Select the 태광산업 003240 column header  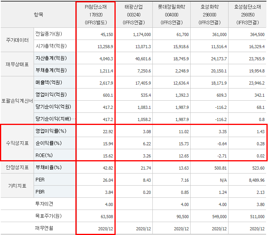click(134, 15)
